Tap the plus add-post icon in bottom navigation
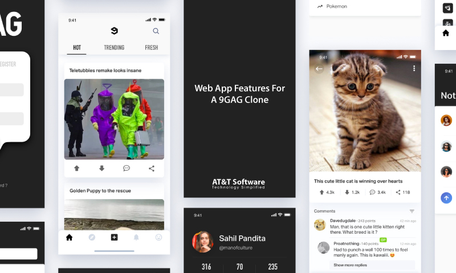 click(x=115, y=237)
